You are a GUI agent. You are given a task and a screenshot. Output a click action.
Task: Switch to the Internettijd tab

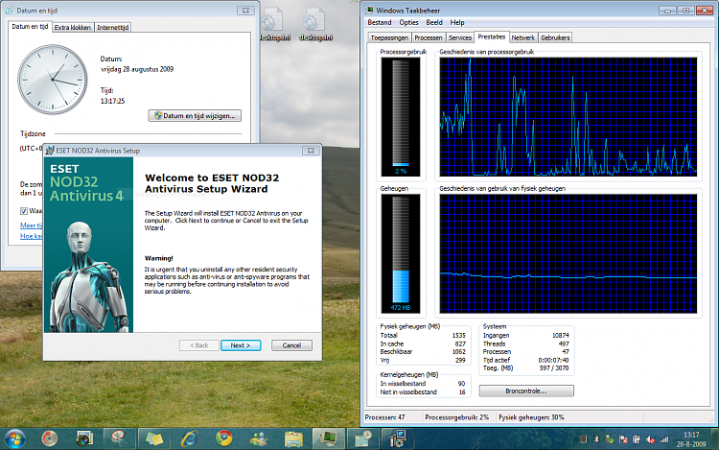coord(113,28)
